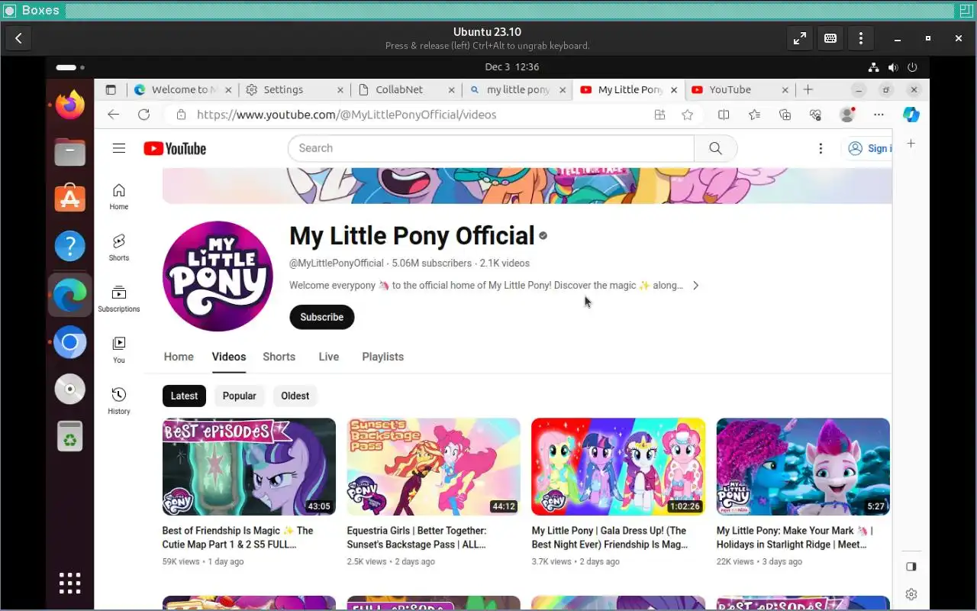Open Sunset's Backstage Pass video thumbnail
This screenshot has height=611, width=977.
click(x=434, y=467)
